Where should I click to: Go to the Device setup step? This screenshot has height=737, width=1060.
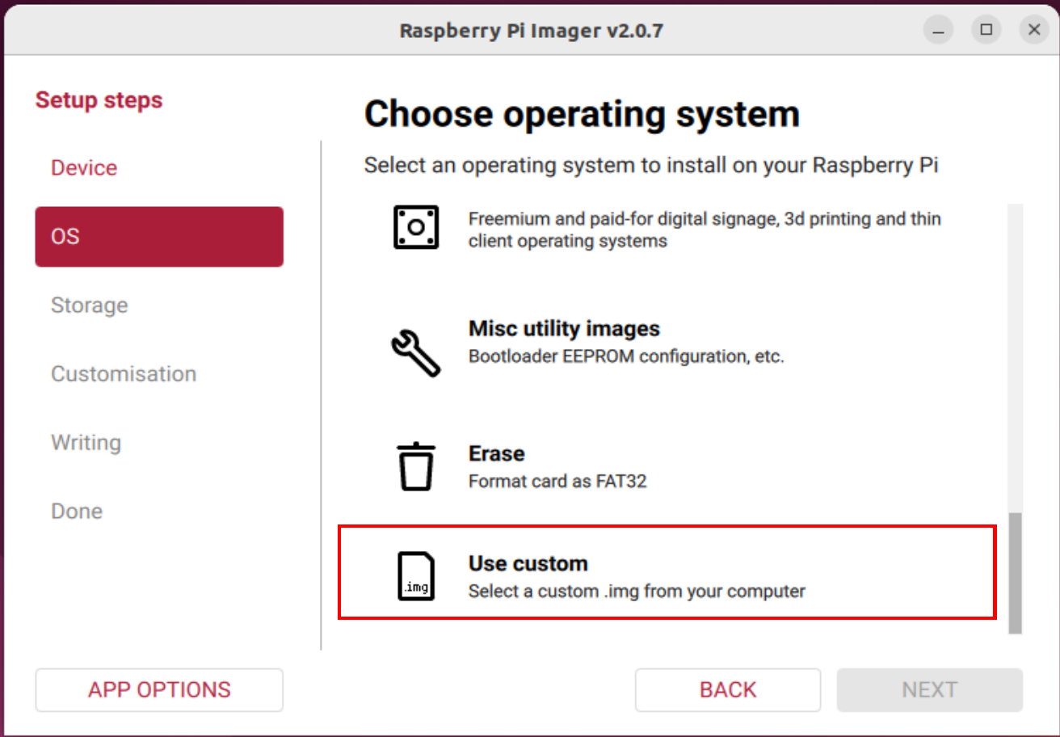click(84, 168)
